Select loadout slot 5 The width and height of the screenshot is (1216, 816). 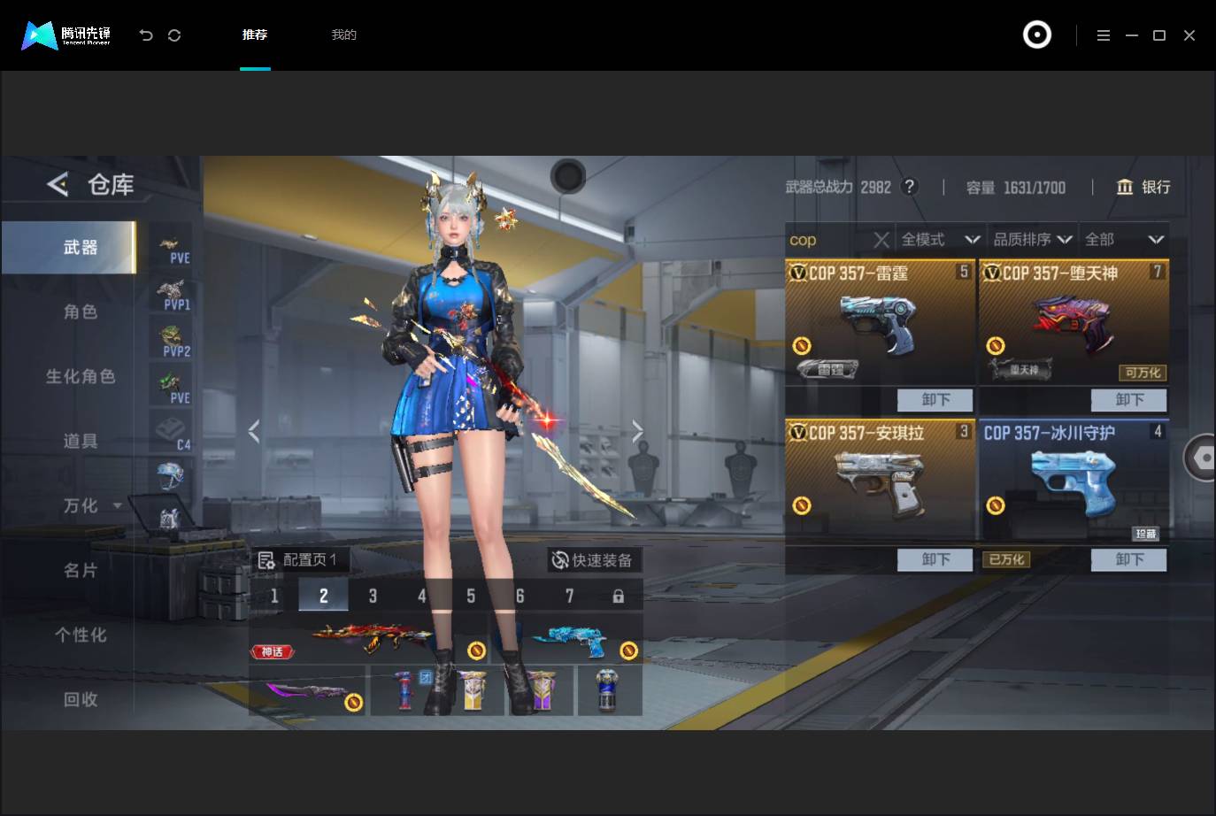(471, 596)
